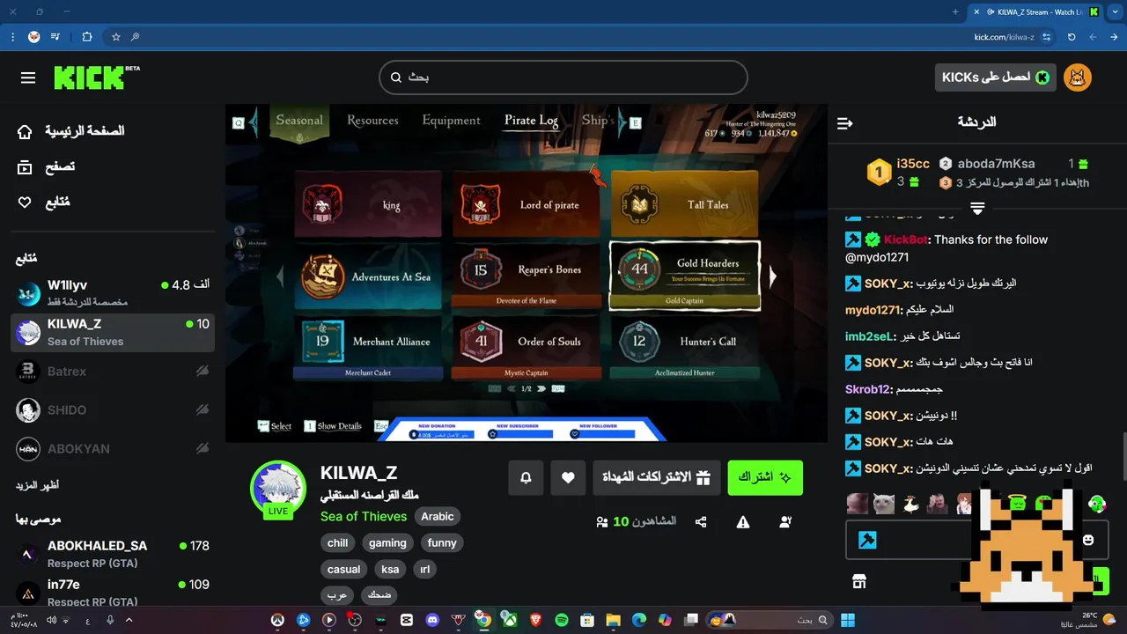This screenshot has width=1127, height=634.
Task: Bookmark this page with star icon
Action: coord(115,37)
